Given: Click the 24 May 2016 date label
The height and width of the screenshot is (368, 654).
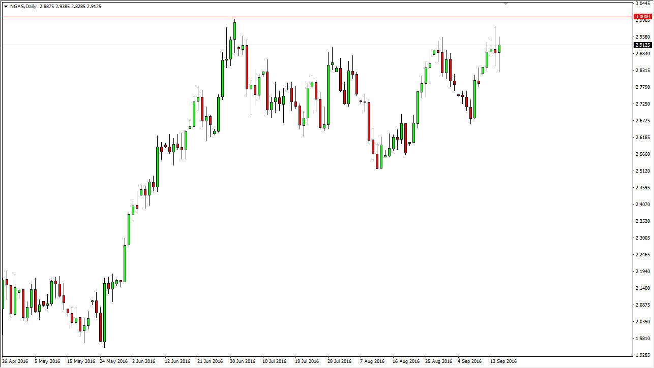Looking at the screenshot, I should 113,362.
